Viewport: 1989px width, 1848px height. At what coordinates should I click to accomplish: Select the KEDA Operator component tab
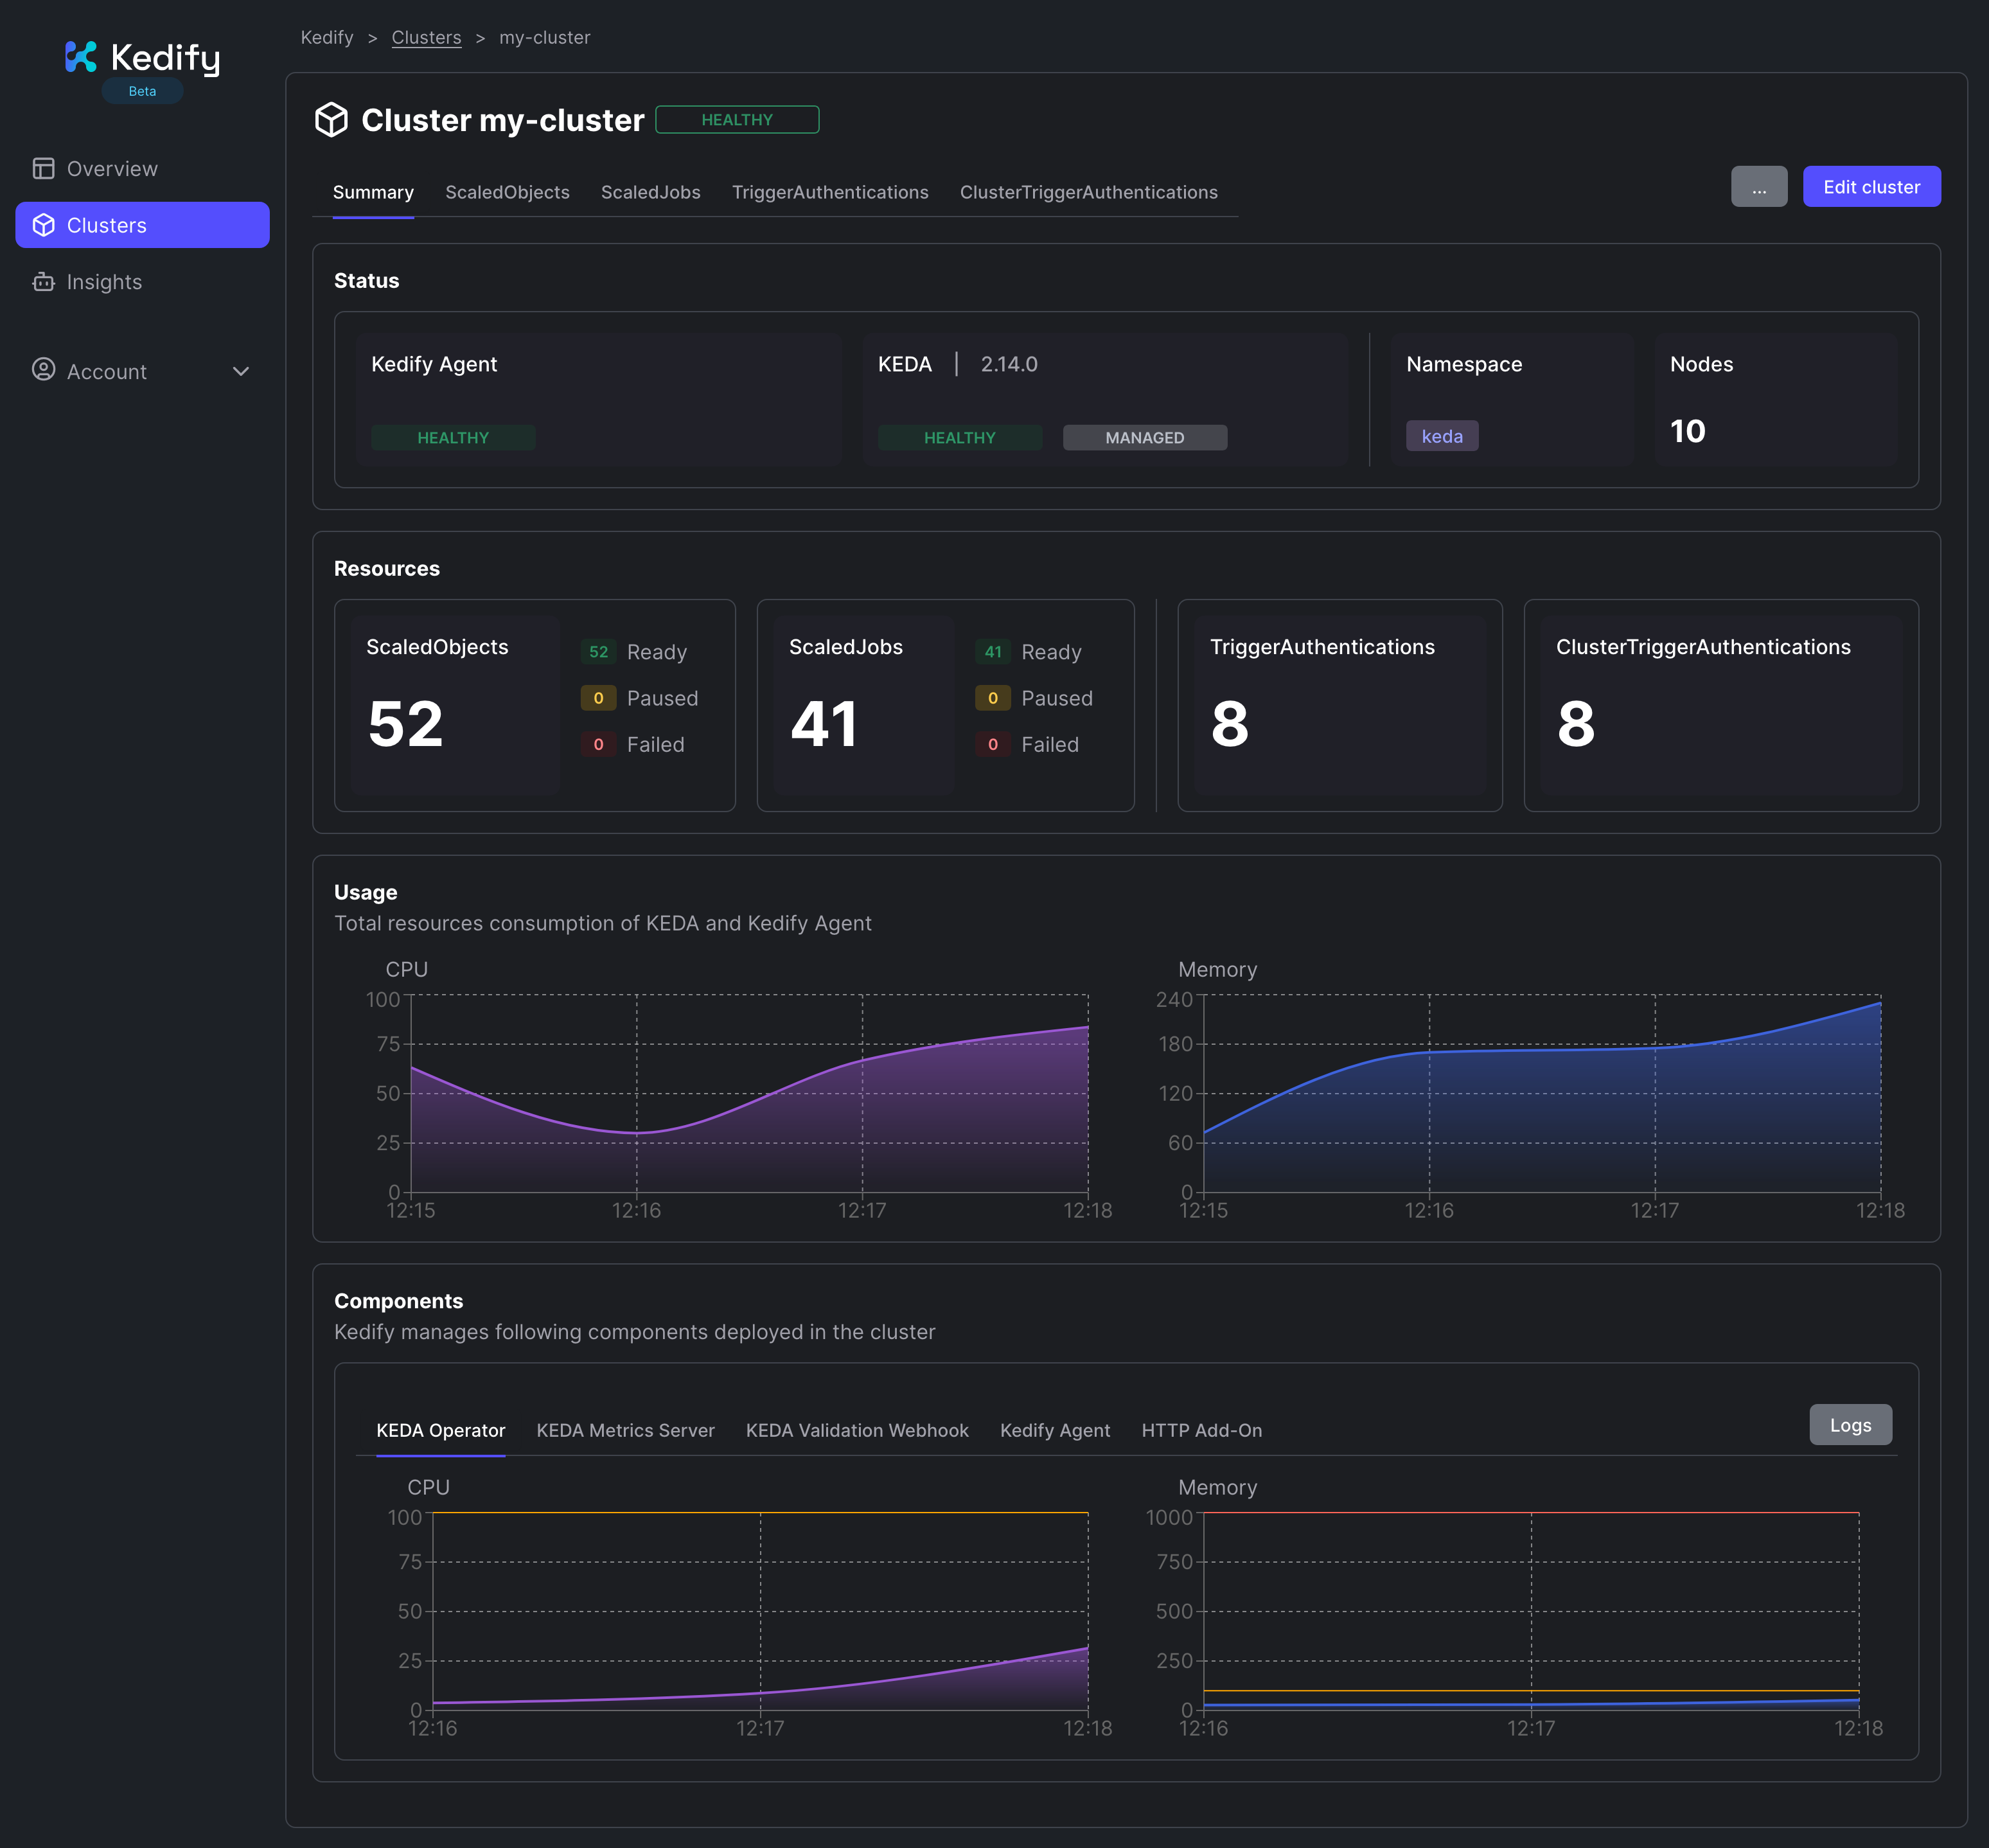coord(440,1430)
